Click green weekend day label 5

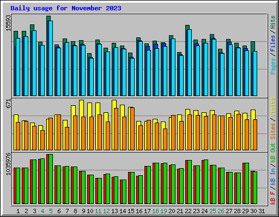[x=51, y=211]
